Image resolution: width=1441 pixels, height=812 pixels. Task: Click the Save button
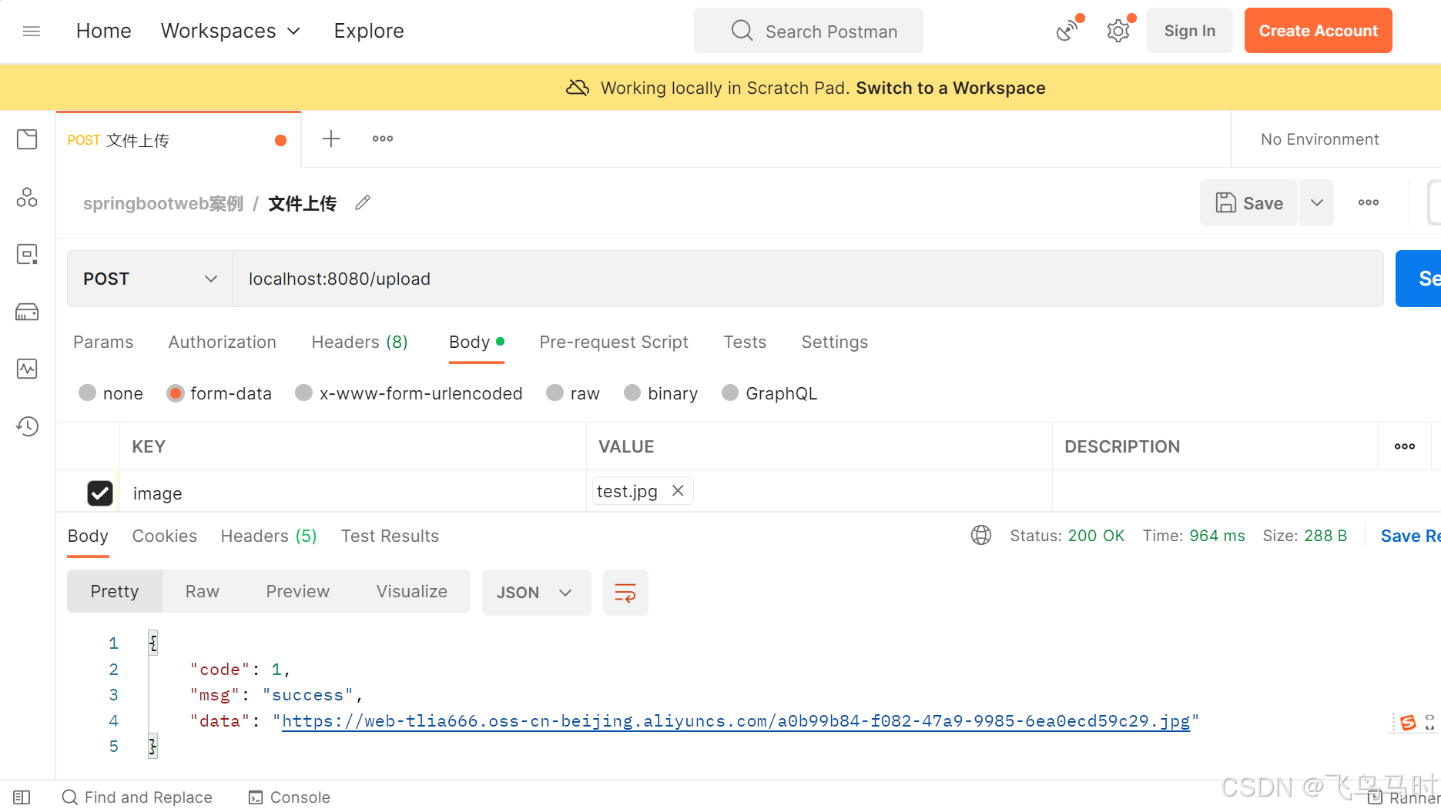coord(1249,202)
